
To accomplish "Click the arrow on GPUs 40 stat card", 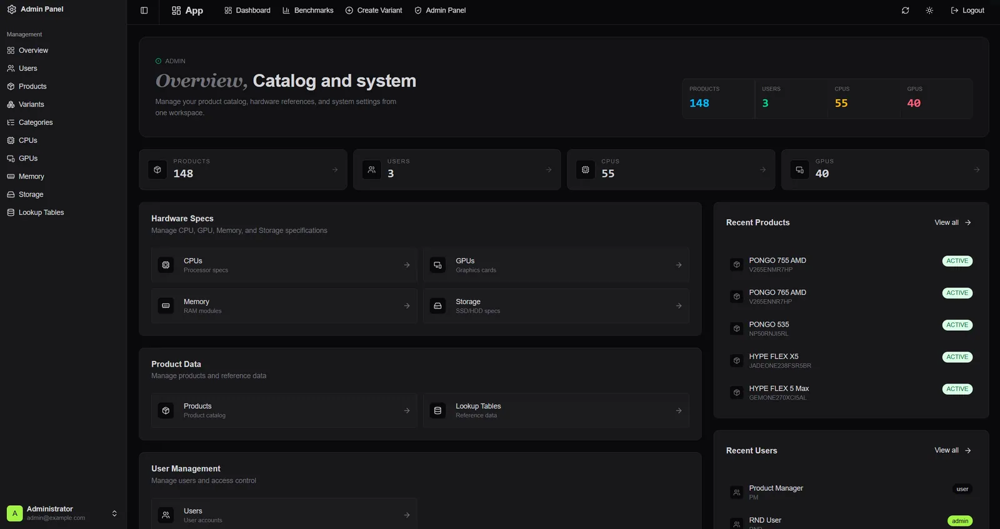I will pyautogui.click(x=976, y=170).
